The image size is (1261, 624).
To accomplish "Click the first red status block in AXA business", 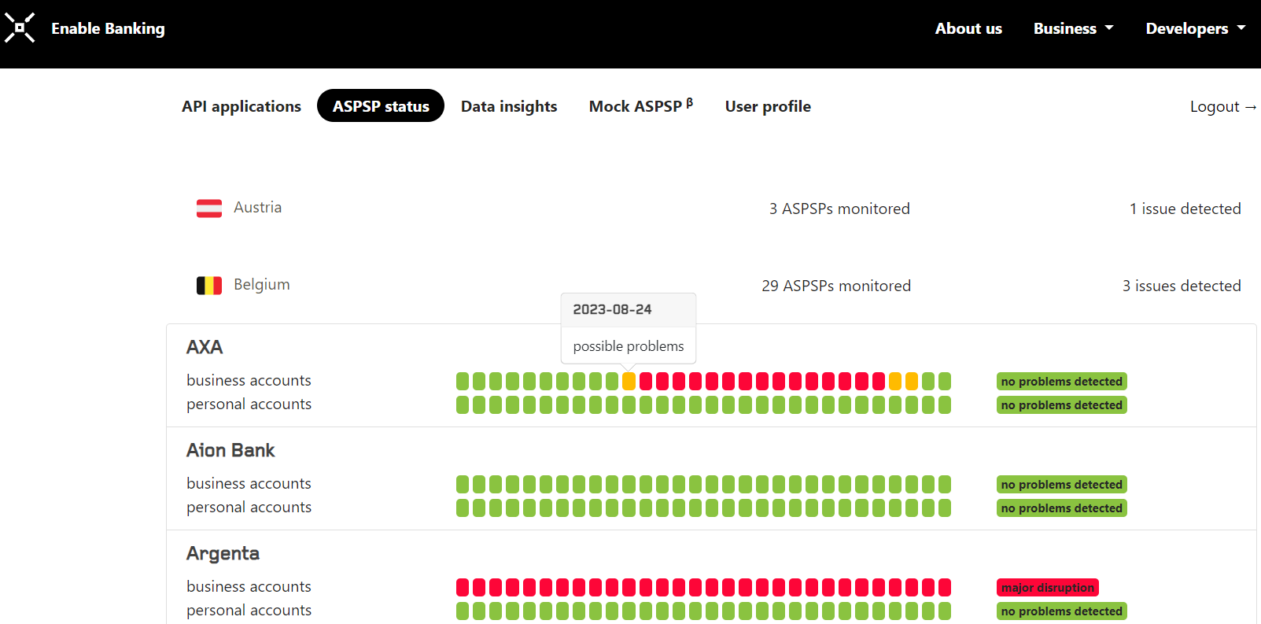I will pyautogui.click(x=646, y=382).
